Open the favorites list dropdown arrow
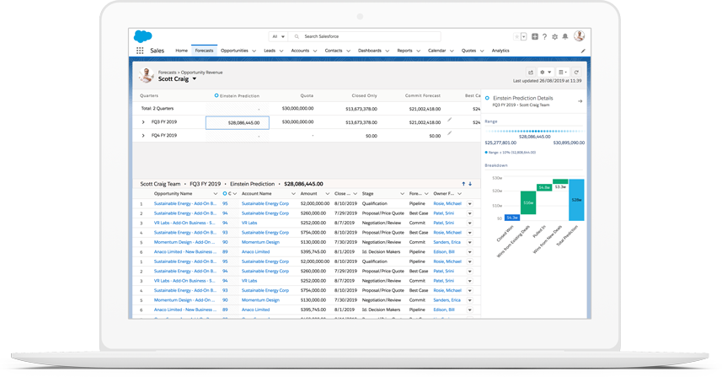 point(523,36)
